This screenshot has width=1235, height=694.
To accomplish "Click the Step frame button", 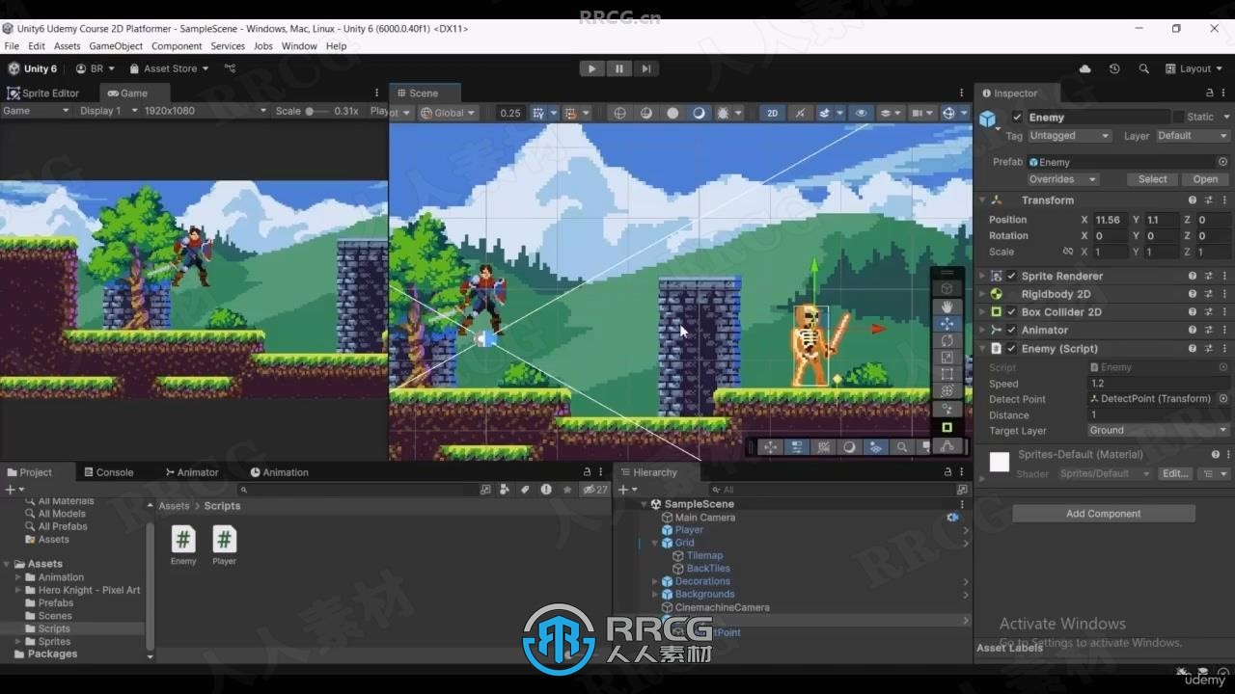I will pos(645,68).
